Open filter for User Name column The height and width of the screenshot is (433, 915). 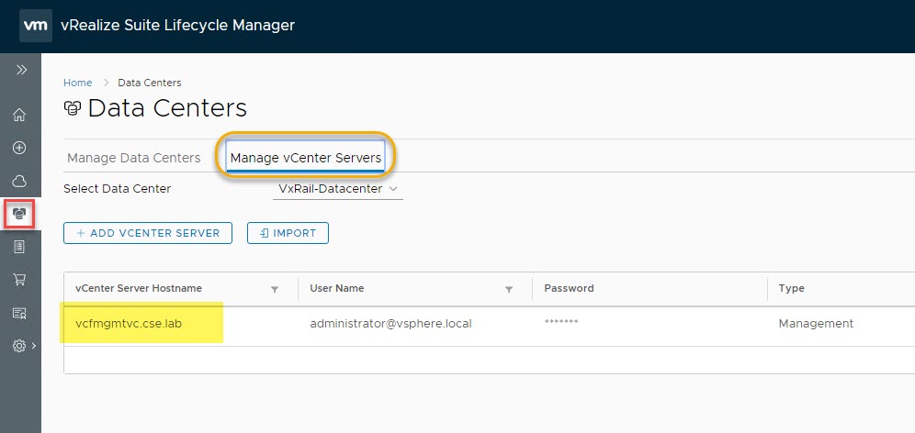coord(509,289)
